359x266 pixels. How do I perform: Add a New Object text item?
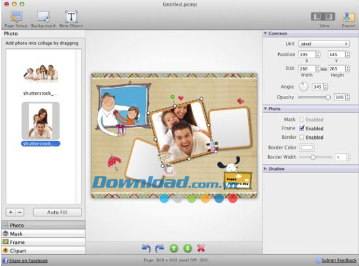tap(71, 20)
